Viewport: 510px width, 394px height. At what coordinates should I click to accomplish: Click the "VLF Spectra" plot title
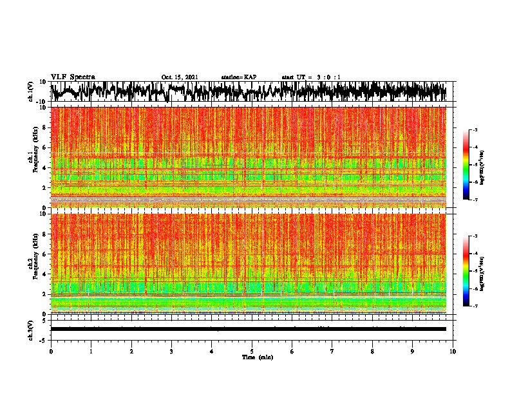[x=73, y=77]
